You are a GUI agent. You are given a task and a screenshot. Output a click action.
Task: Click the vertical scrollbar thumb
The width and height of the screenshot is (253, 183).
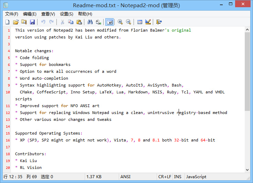[247, 72]
